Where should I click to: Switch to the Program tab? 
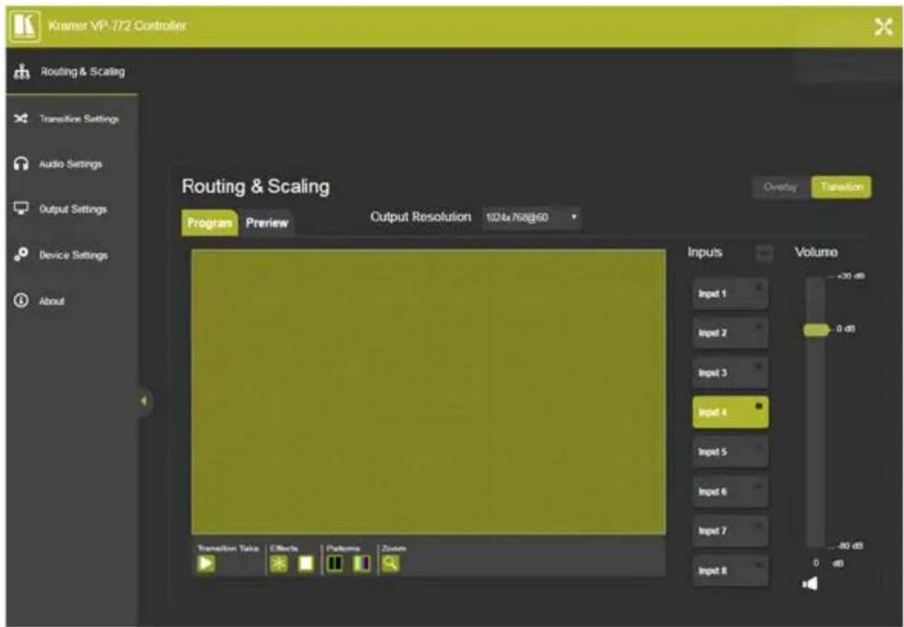[x=209, y=222]
